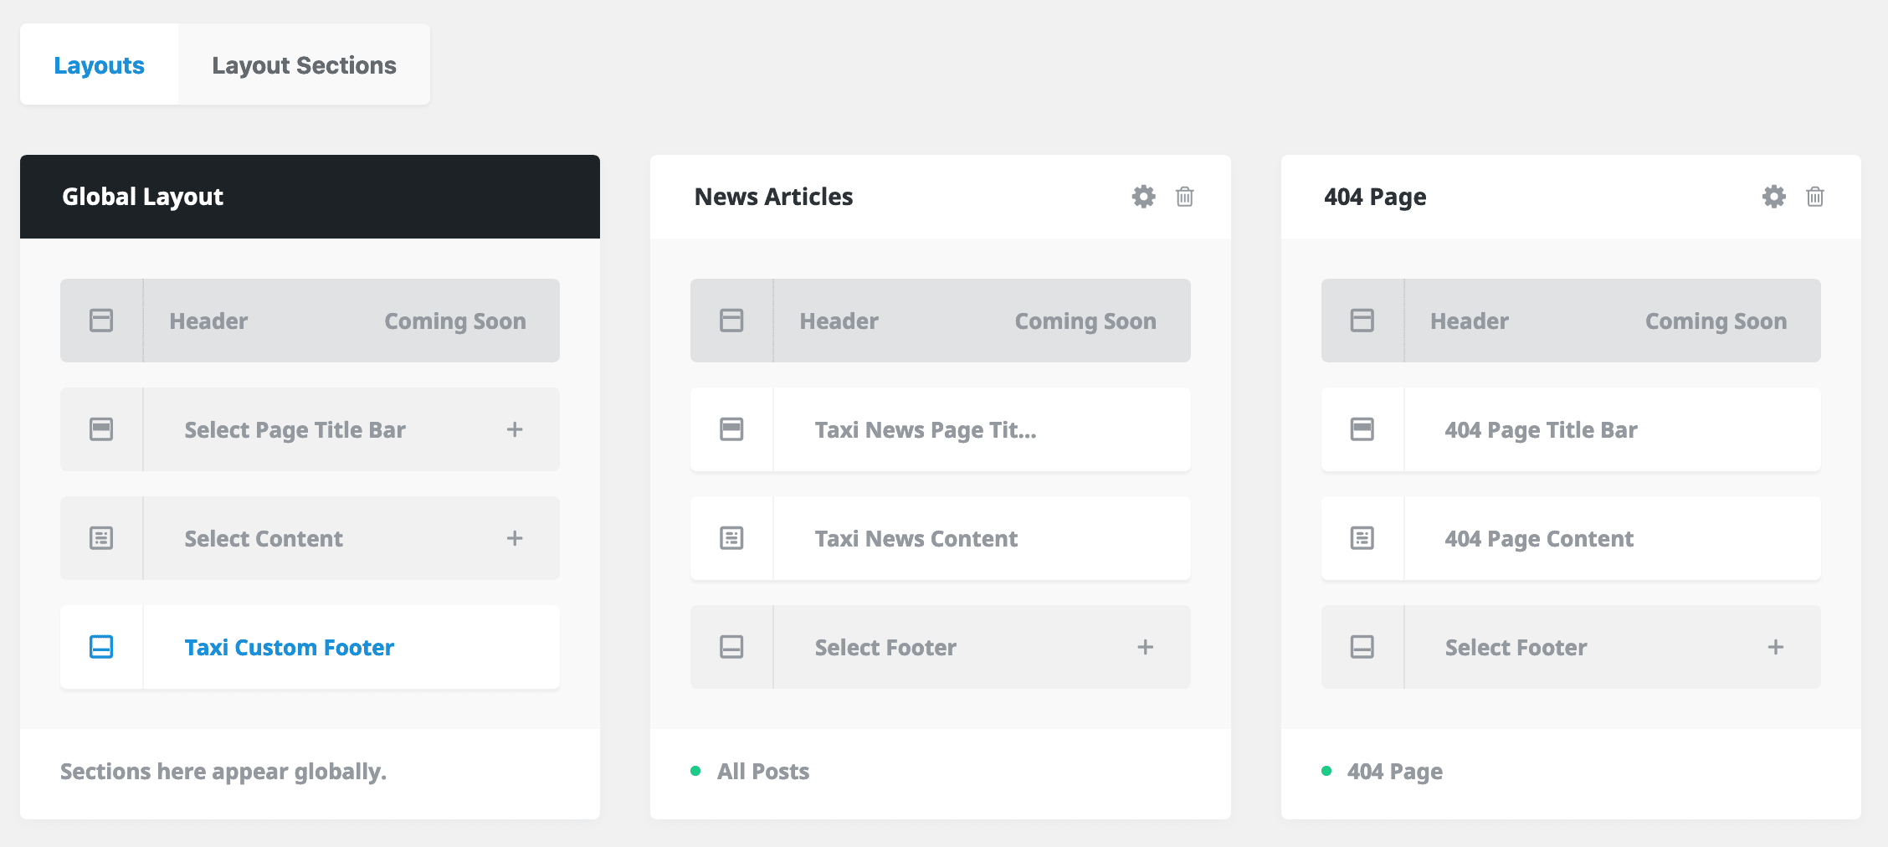
Task: Add a footer via plus in News Articles
Action: tap(1145, 647)
